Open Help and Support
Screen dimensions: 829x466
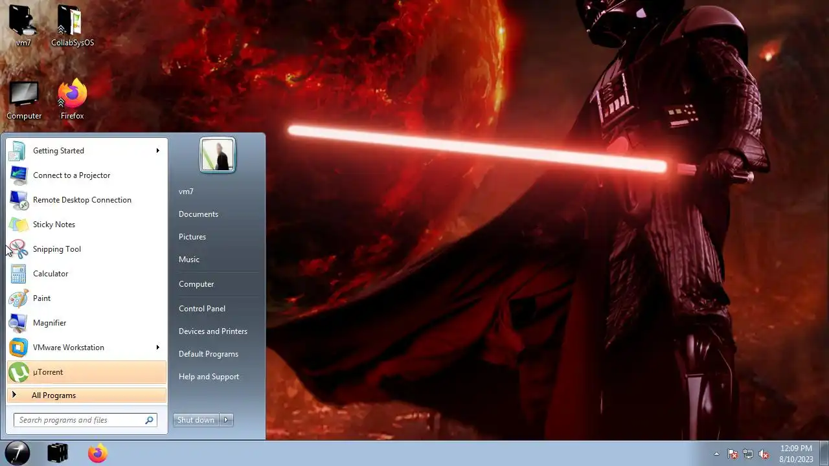(x=209, y=377)
